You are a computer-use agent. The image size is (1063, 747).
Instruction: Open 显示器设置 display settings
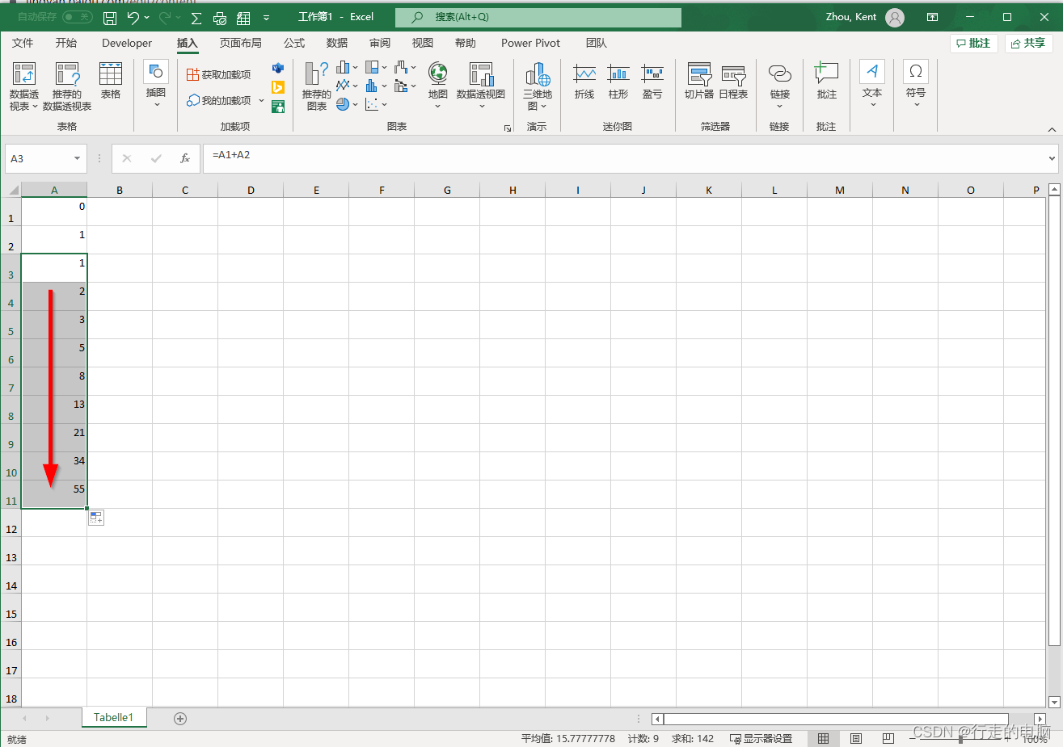761,738
